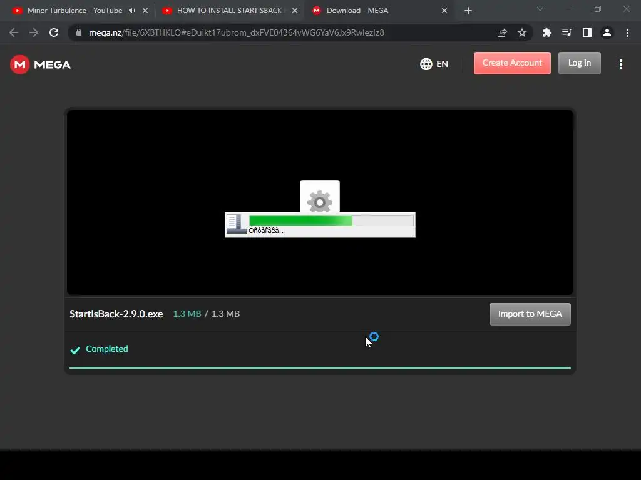Click the completed download progress bar
The width and height of the screenshot is (641, 480).
(320, 368)
